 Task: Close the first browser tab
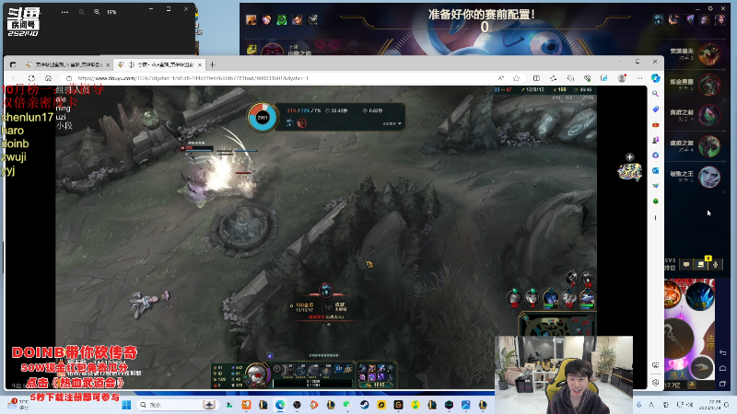point(108,64)
